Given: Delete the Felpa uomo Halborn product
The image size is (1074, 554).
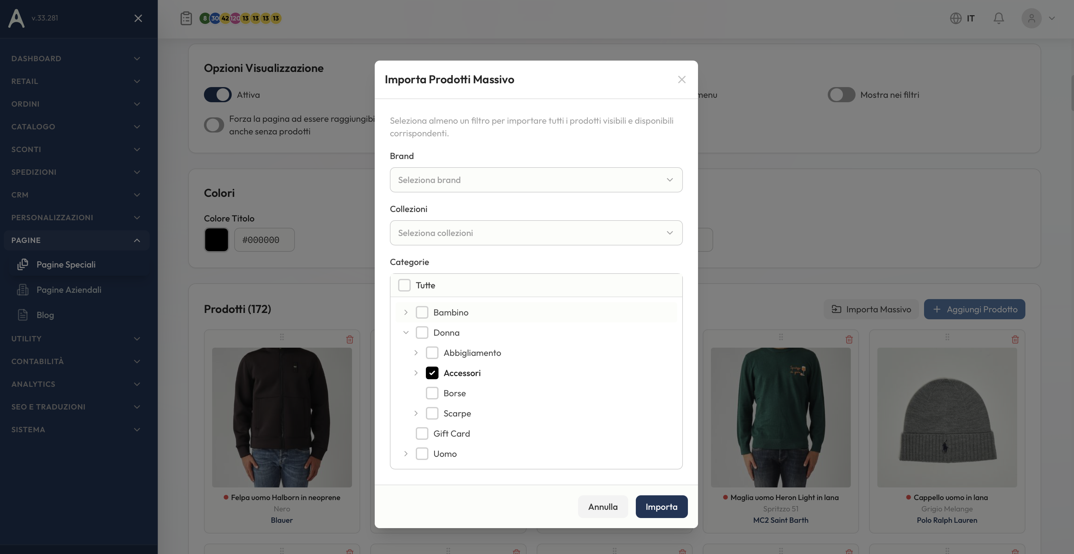Looking at the screenshot, I should pyautogui.click(x=350, y=339).
